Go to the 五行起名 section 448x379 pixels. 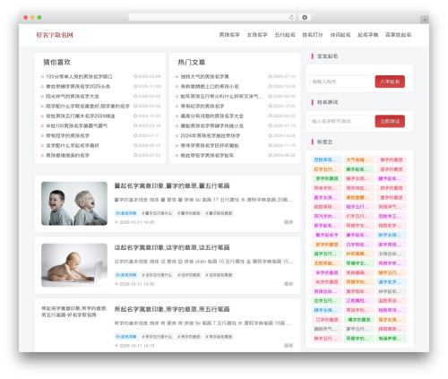click(x=285, y=35)
